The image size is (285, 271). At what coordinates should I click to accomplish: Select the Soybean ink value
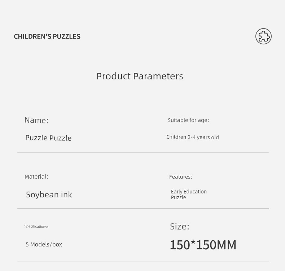point(49,194)
